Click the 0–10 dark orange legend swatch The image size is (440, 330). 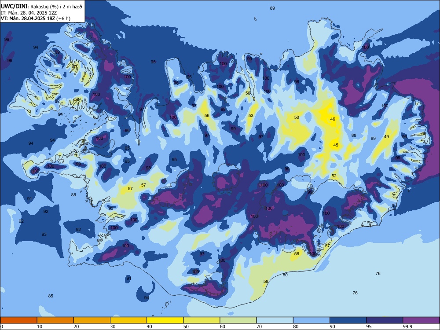click(18, 320)
